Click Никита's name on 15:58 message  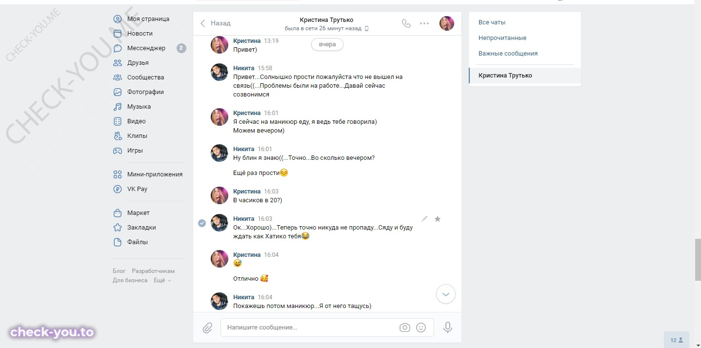tap(244, 68)
